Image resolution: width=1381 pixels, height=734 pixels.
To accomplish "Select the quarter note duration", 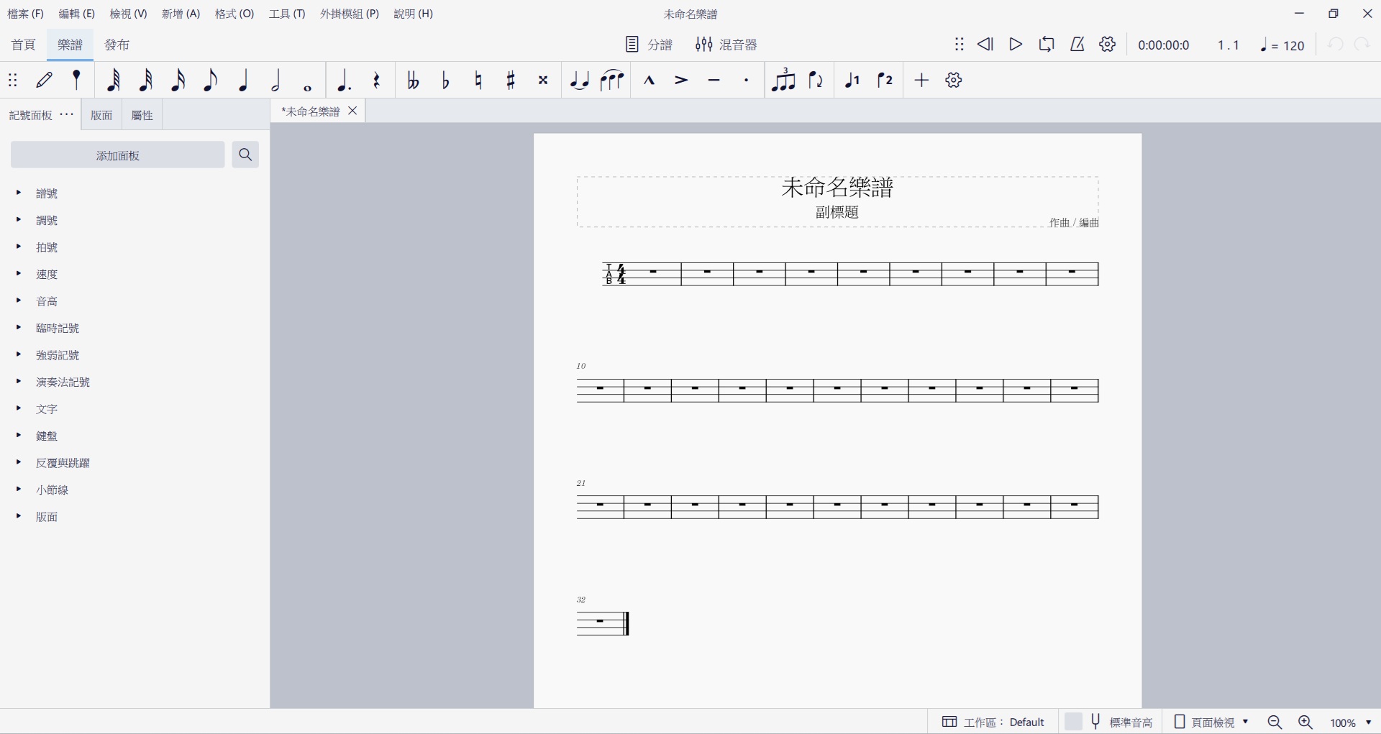I will click(x=243, y=81).
